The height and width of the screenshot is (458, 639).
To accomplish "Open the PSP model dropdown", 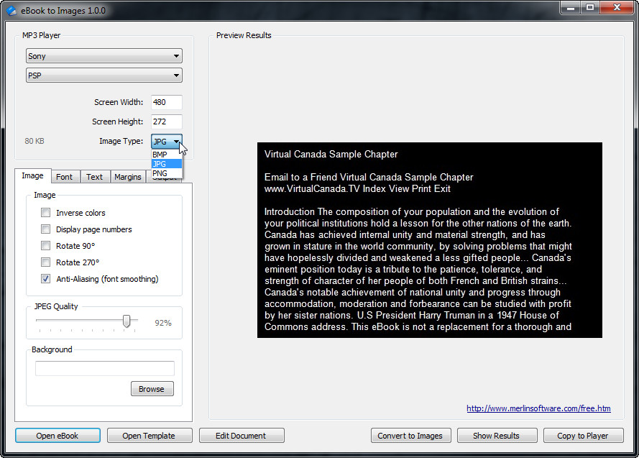I will (104, 75).
